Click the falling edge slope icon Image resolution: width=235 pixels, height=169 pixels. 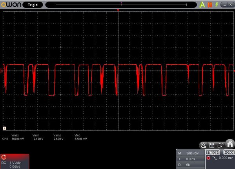click(215, 158)
